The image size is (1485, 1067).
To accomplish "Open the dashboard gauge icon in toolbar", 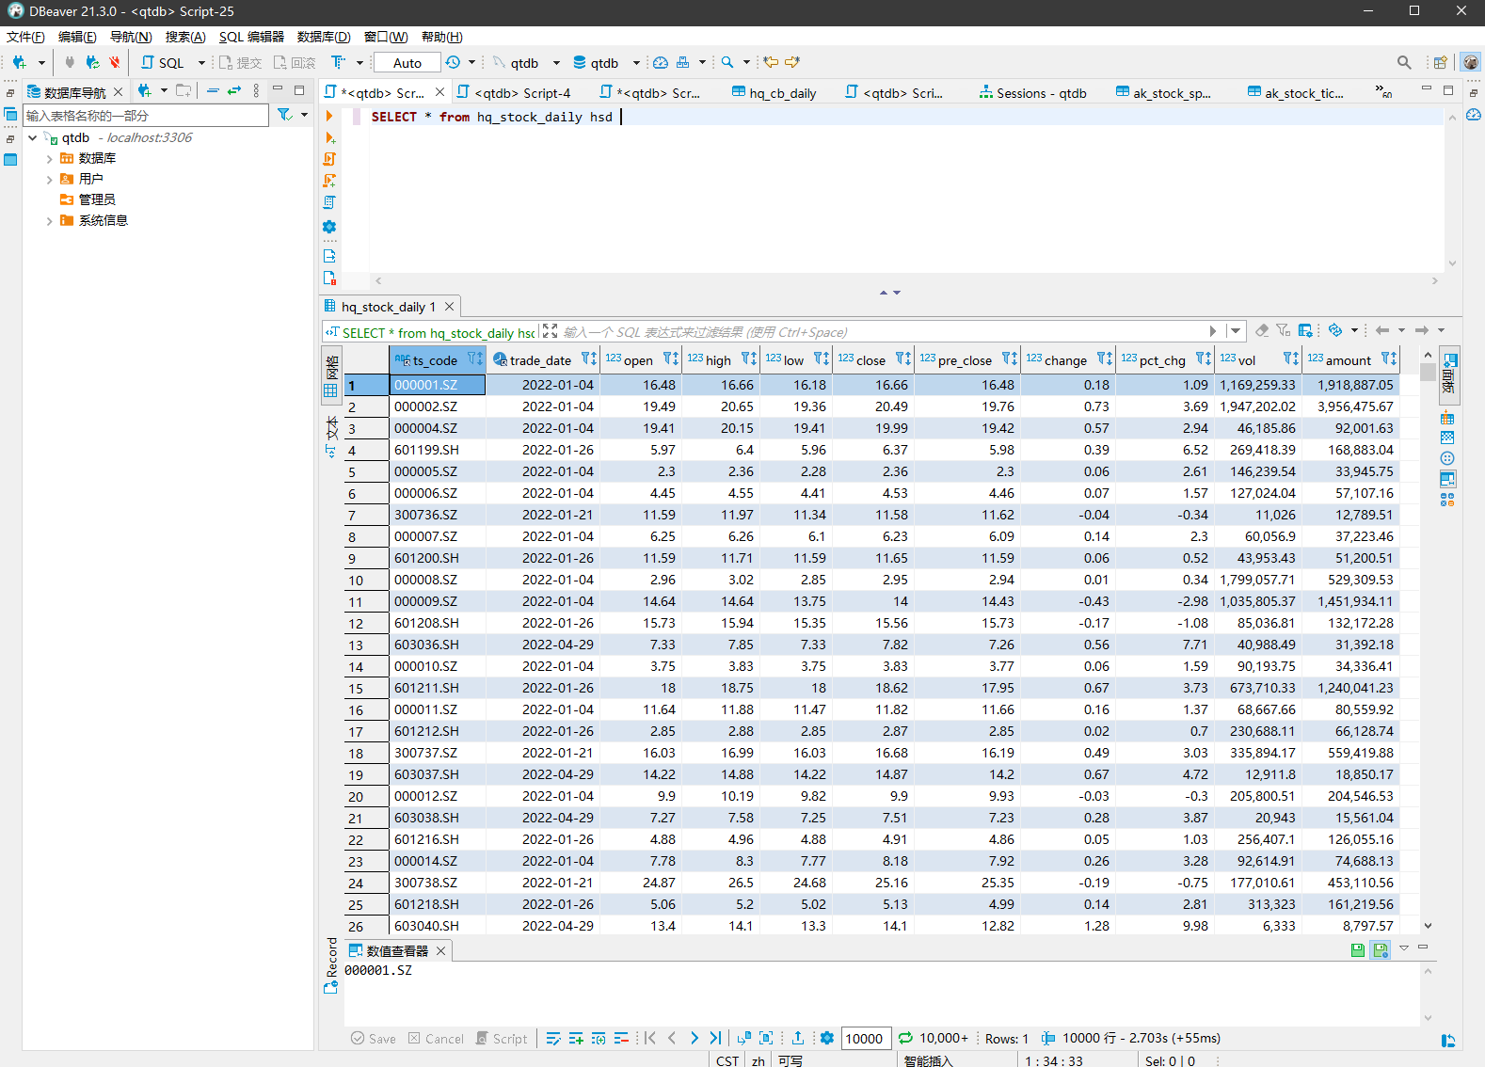I will [x=661, y=63].
